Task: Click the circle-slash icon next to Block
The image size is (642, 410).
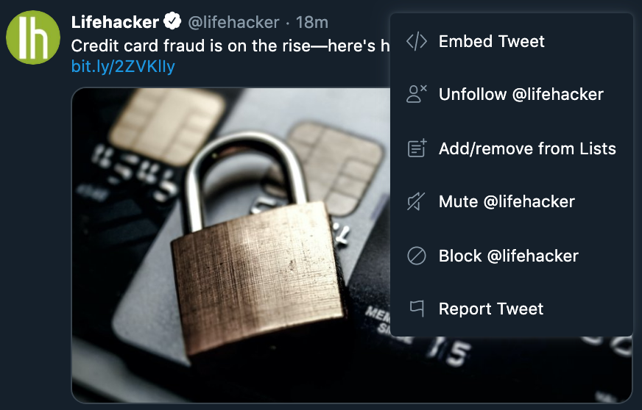Action: [x=417, y=256]
